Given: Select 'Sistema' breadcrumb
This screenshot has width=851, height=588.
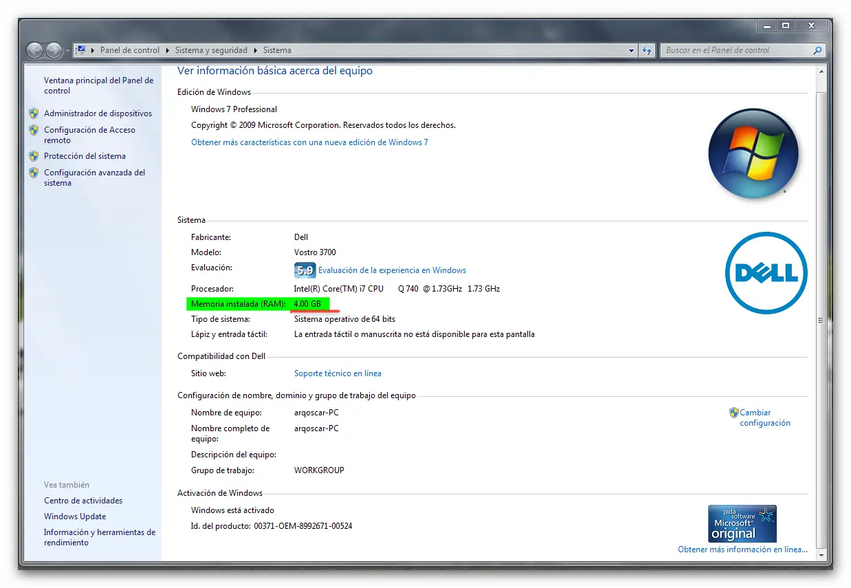Looking at the screenshot, I should pos(277,50).
